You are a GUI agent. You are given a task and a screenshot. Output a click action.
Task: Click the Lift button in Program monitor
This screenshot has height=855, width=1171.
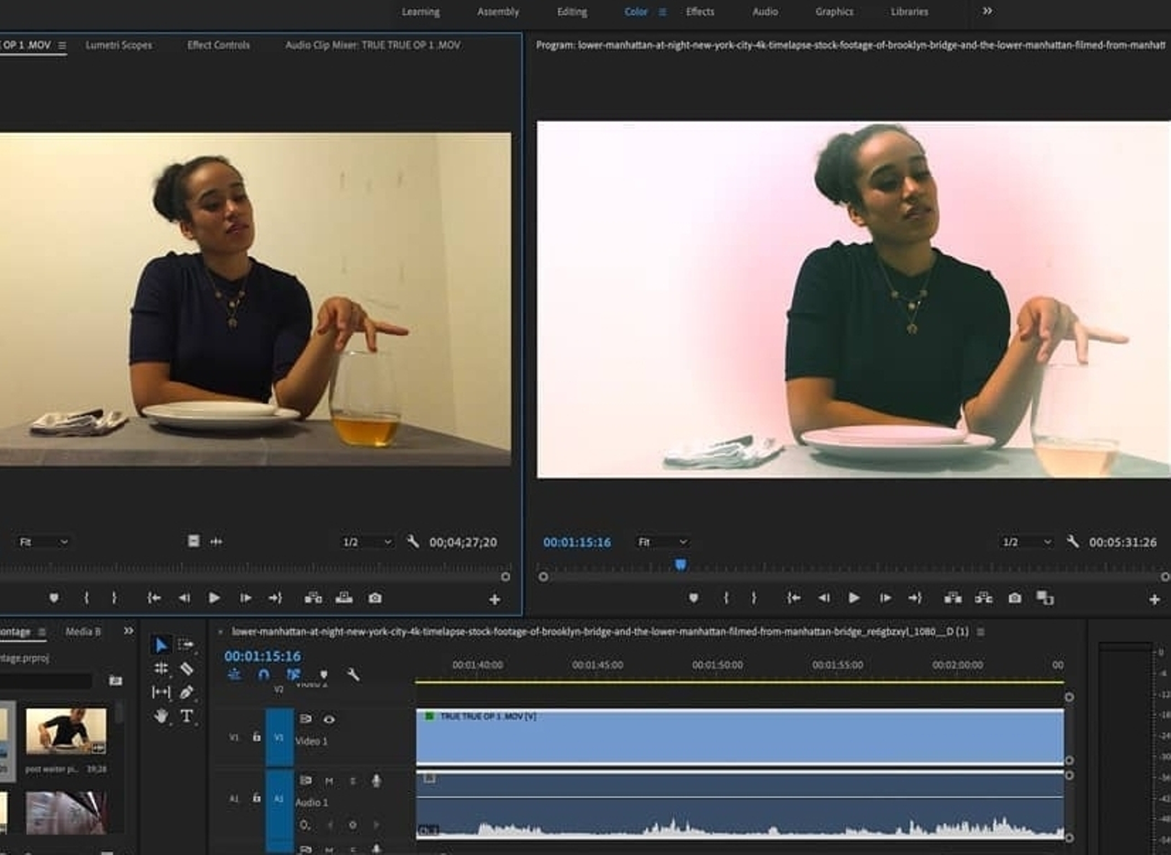tap(953, 598)
